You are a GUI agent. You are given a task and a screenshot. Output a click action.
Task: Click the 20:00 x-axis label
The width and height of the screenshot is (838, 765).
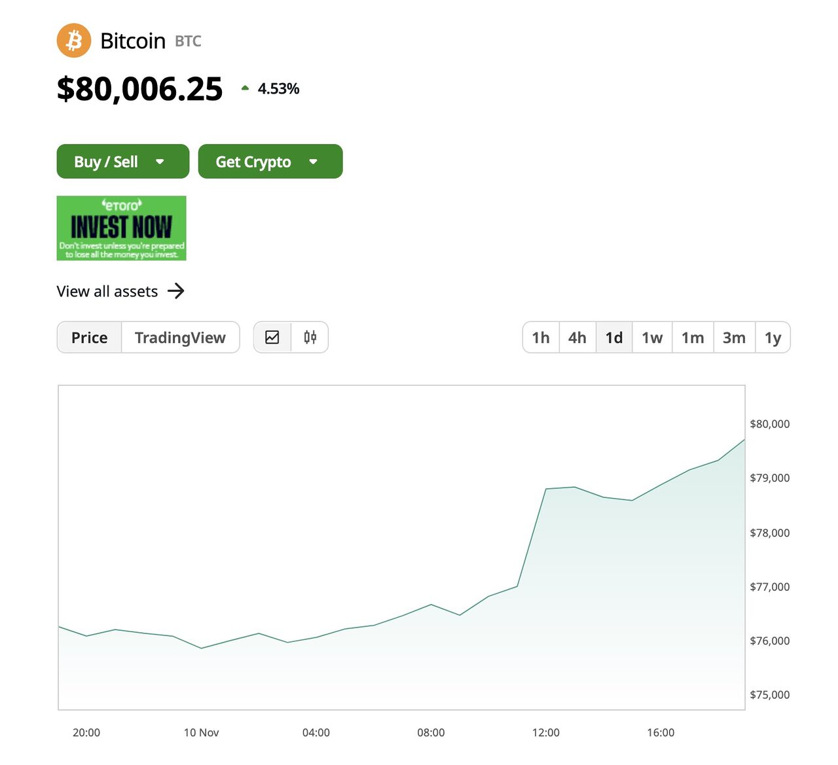tap(86, 732)
